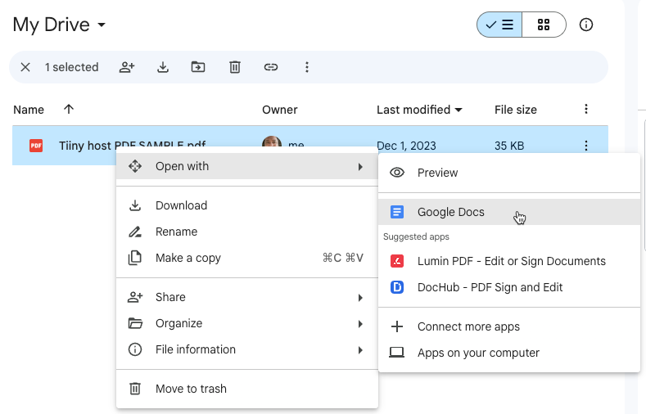Open three-dot menu on PDF file row
Screen dimensions: 646x414
[586, 146]
